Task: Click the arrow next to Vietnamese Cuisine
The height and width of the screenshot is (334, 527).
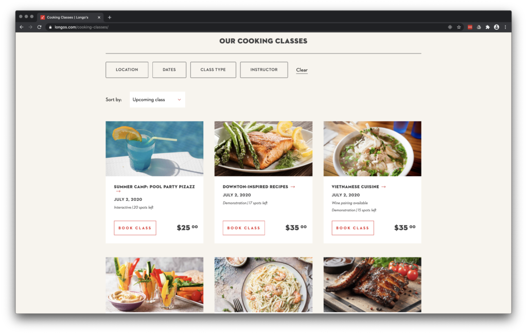Action: (383, 187)
